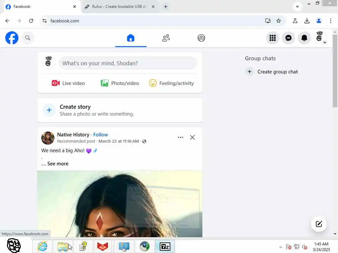This screenshot has width=338, height=253.
Task: Reload the Facebook page
Action: (x=31, y=21)
